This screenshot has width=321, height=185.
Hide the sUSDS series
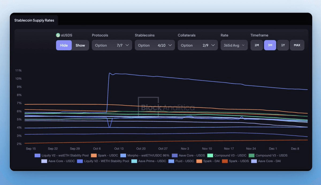[x=64, y=45]
